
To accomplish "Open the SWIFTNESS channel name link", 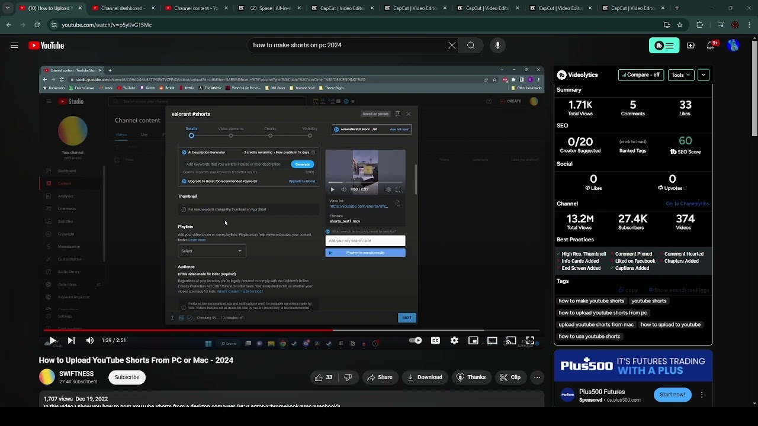I will pyautogui.click(x=76, y=374).
